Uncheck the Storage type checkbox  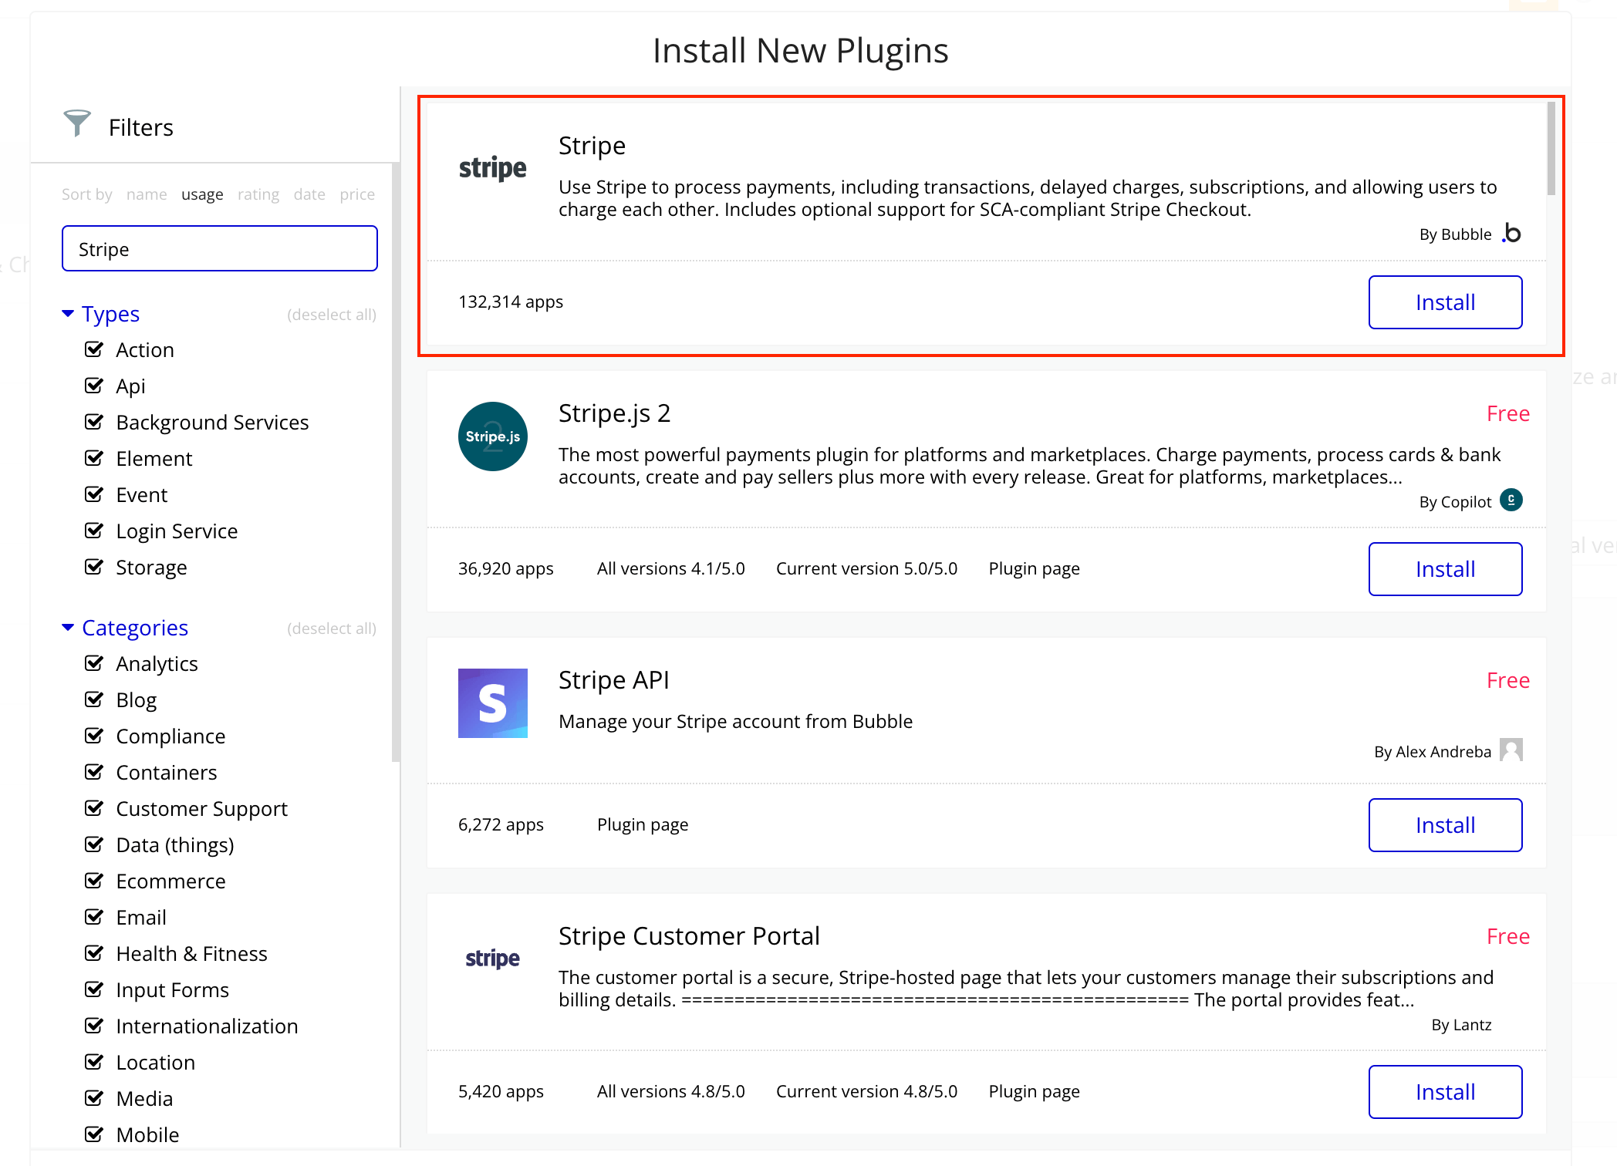[x=94, y=567]
